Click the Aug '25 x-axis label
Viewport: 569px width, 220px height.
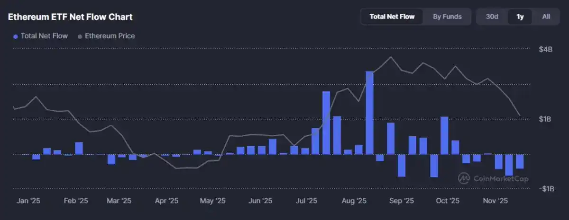(x=355, y=201)
